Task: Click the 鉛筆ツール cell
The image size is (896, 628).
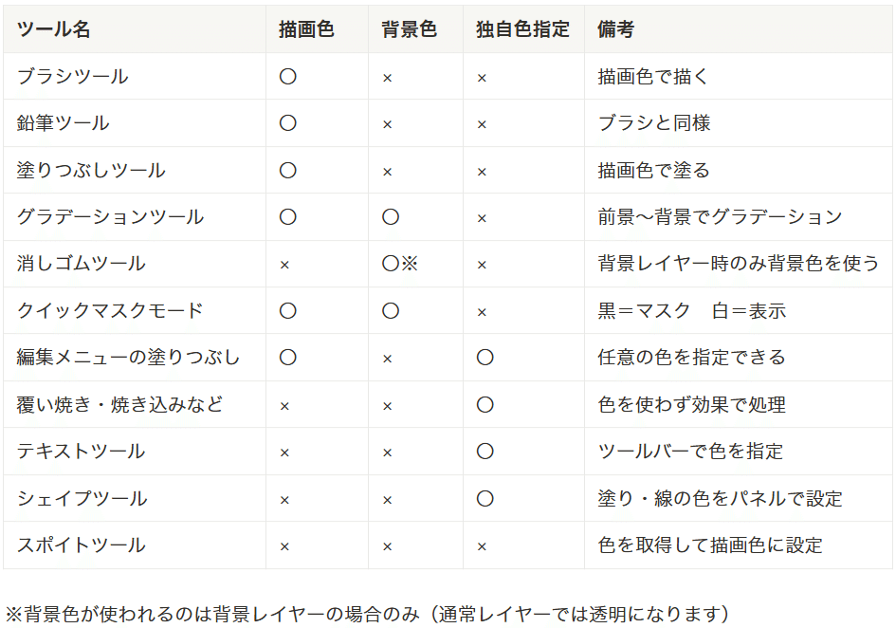Action: 63,123
